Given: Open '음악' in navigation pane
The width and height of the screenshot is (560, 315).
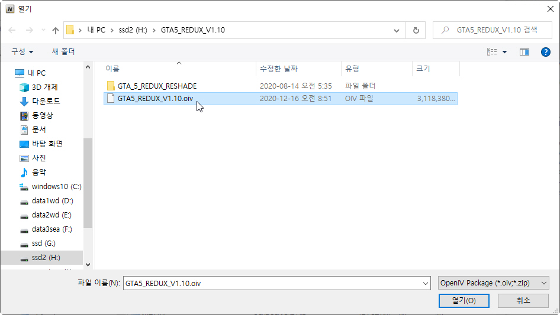Looking at the screenshot, I should click(38, 173).
